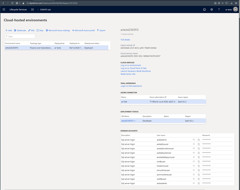Reveal password for axretailruntimeuser
The image size is (240, 190).
[x=194, y=148]
